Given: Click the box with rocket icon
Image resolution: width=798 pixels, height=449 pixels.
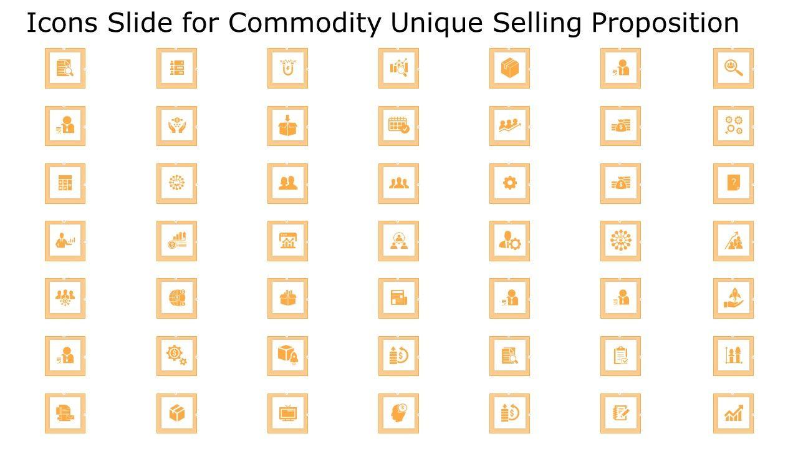Looking at the screenshot, I should 287,356.
